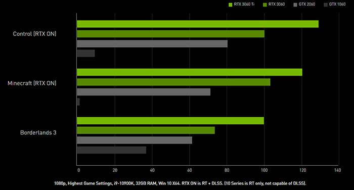The height and width of the screenshot is (190, 354).
Task: Click the GTX 1060 legend swatch
Action: pos(325,5)
